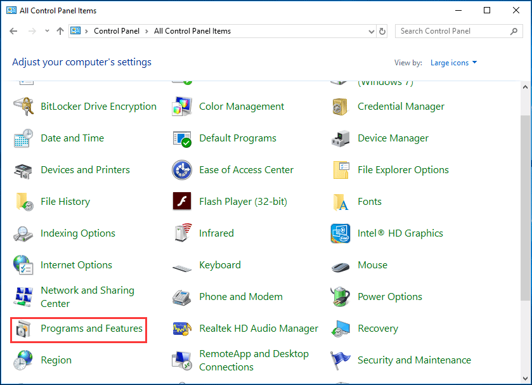Open the recent locations dropdown arrow
The height and width of the screenshot is (385, 532).
tap(47, 31)
